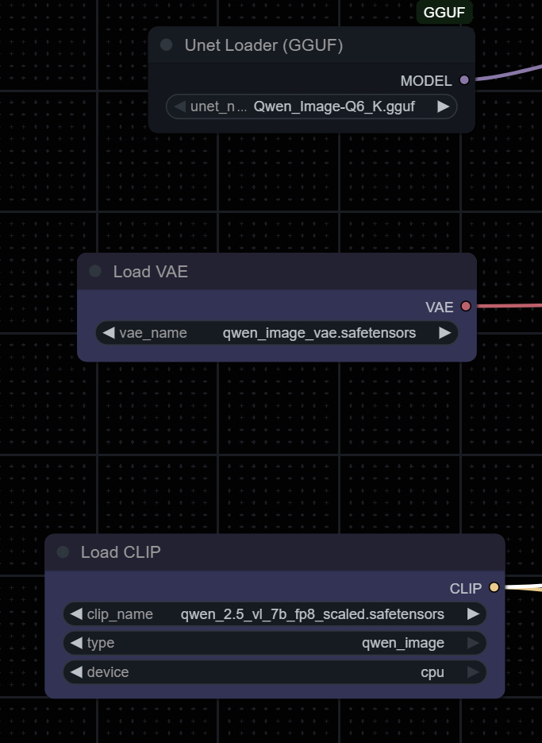Click the VAE output label

coord(440,307)
